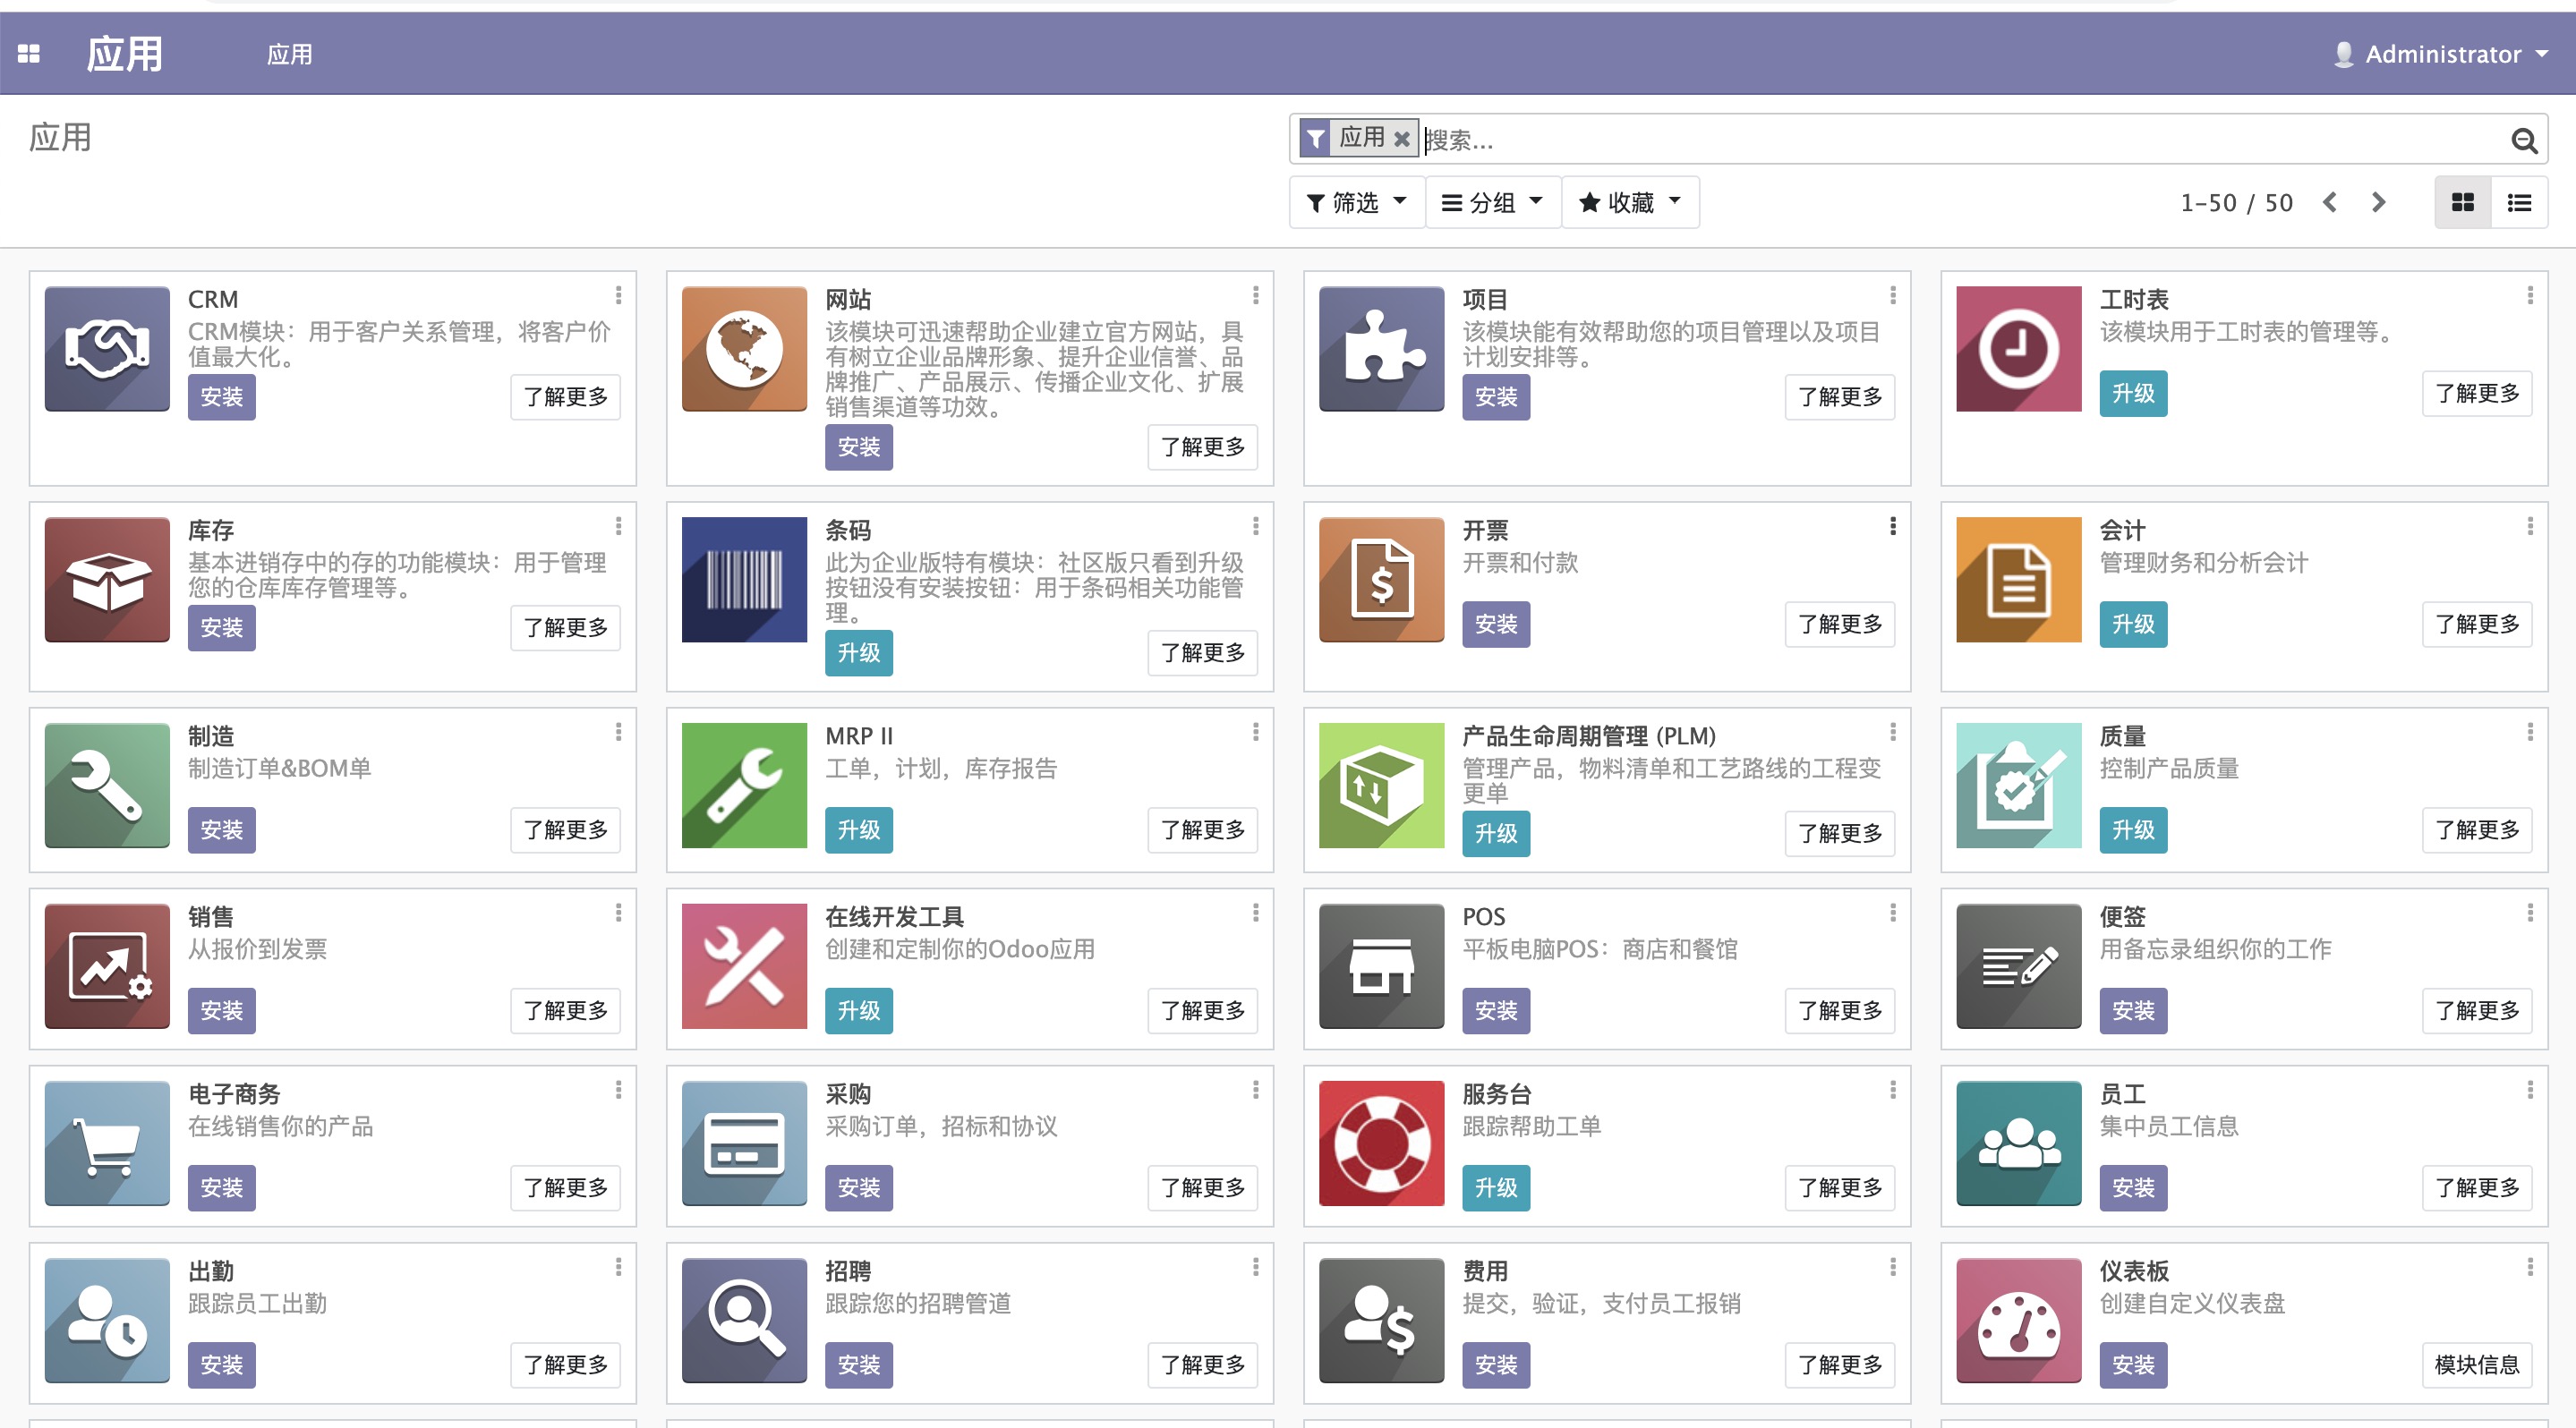Click 了解更多 on the 项目 card
2576x1428 pixels.
[1839, 395]
